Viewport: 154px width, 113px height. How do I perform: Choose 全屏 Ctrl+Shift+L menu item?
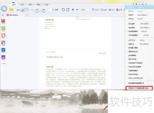(x=140, y=44)
